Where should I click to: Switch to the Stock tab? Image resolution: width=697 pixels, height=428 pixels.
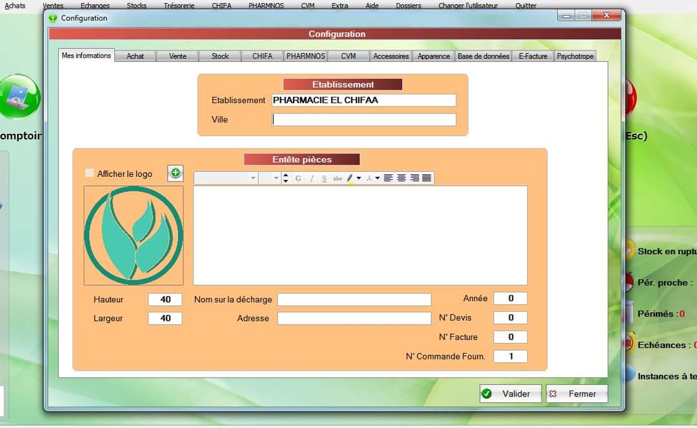point(220,56)
